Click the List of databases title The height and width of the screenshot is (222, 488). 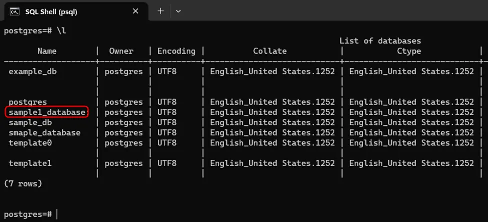pos(380,41)
